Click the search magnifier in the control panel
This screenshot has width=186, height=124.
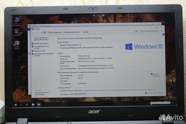[x=161, y=31]
